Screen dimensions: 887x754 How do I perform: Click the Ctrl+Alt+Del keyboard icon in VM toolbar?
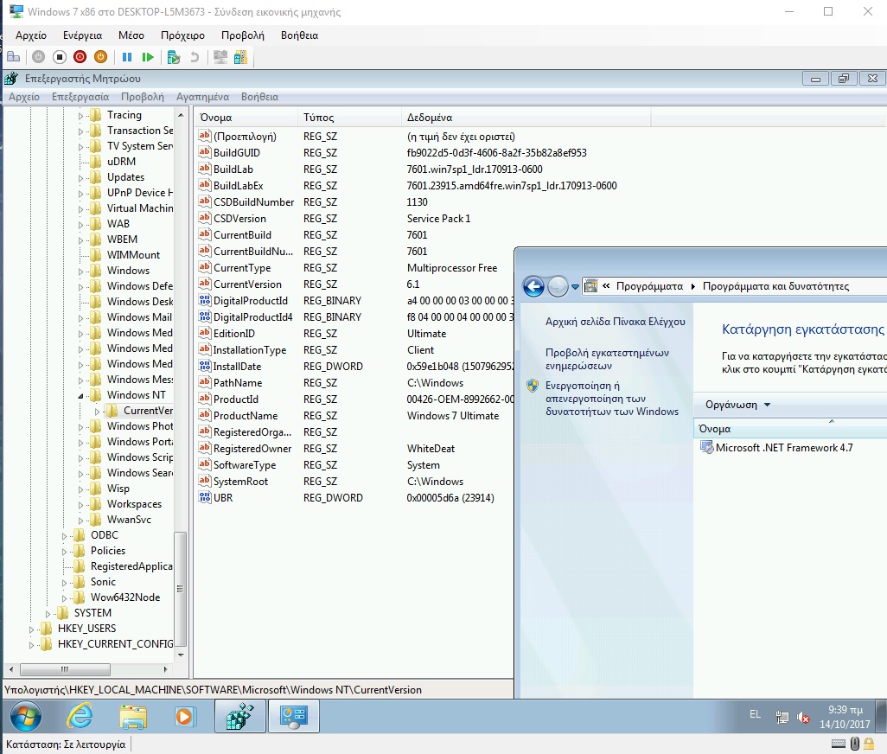point(13,57)
